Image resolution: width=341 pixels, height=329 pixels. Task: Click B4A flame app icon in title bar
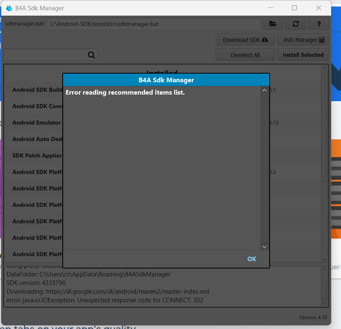pyautogui.click(x=9, y=8)
